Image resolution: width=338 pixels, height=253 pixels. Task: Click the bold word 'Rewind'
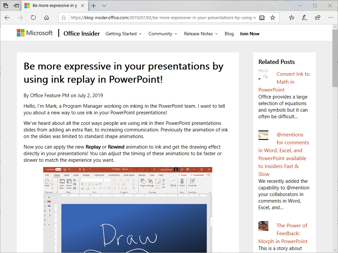point(116,147)
